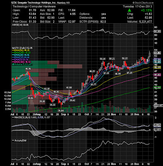Click the 47.25 price annotation
163x166 pixels.
tap(129, 73)
